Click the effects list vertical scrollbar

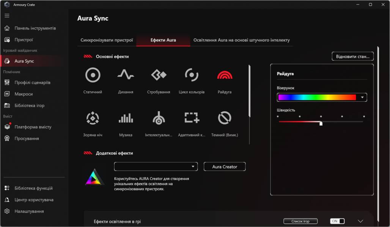pos(249,91)
